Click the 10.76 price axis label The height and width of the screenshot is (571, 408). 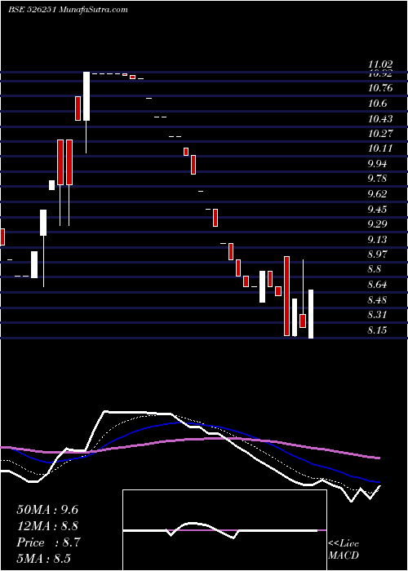tap(380, 88)
